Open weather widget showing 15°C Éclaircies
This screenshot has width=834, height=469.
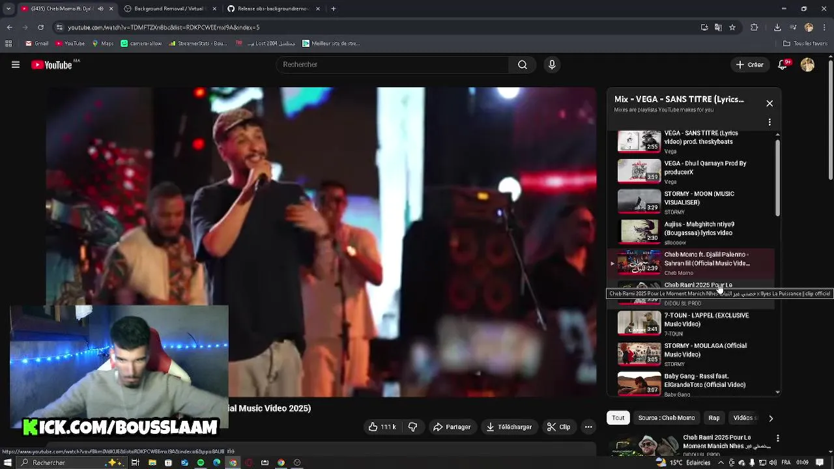coord(684,462)
